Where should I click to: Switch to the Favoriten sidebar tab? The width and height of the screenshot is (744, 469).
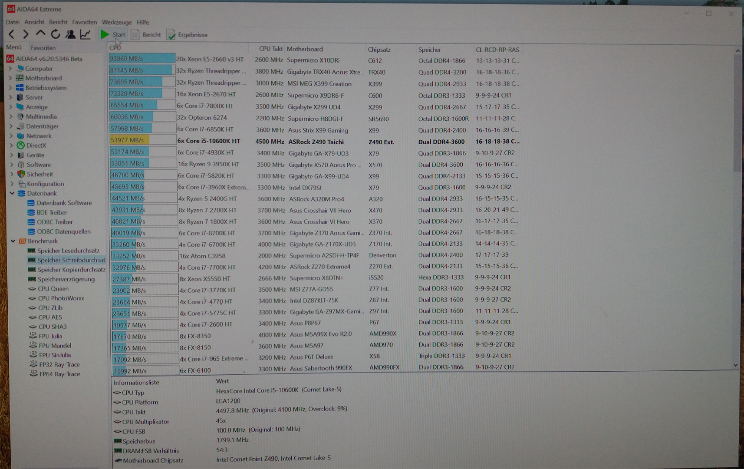coord(43,48)
